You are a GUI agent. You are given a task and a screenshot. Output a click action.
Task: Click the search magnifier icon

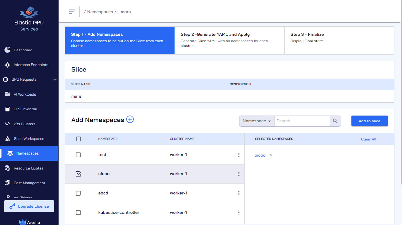(335, 121)
